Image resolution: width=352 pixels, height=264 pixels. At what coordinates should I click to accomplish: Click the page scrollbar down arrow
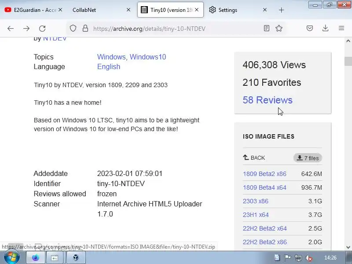(x=348, y=247)
